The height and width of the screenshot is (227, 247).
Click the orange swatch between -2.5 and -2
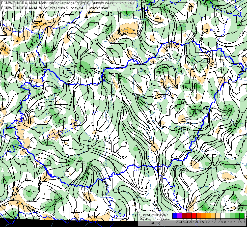pos(204,216)
